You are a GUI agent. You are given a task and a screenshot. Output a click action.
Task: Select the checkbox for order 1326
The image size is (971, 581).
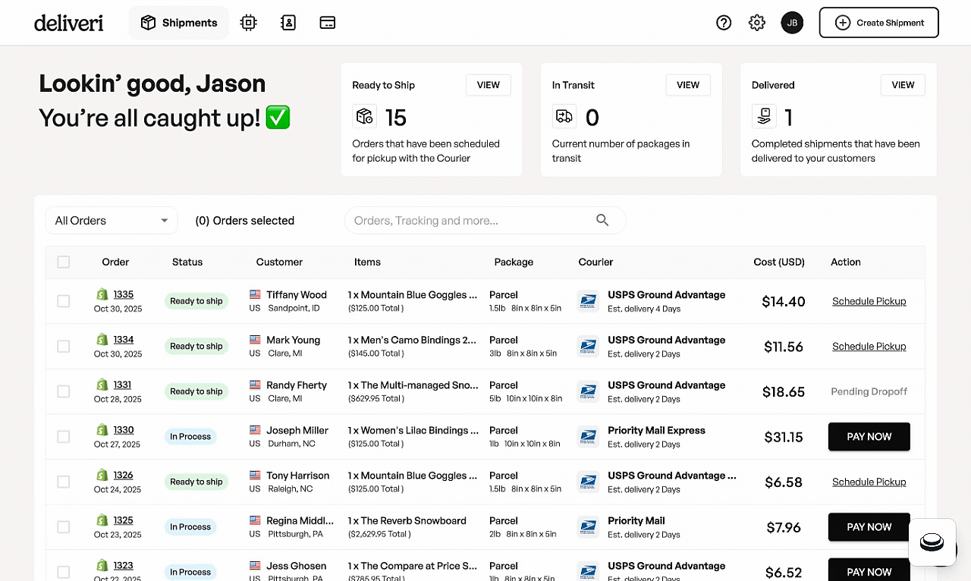(x=64, y=482)
